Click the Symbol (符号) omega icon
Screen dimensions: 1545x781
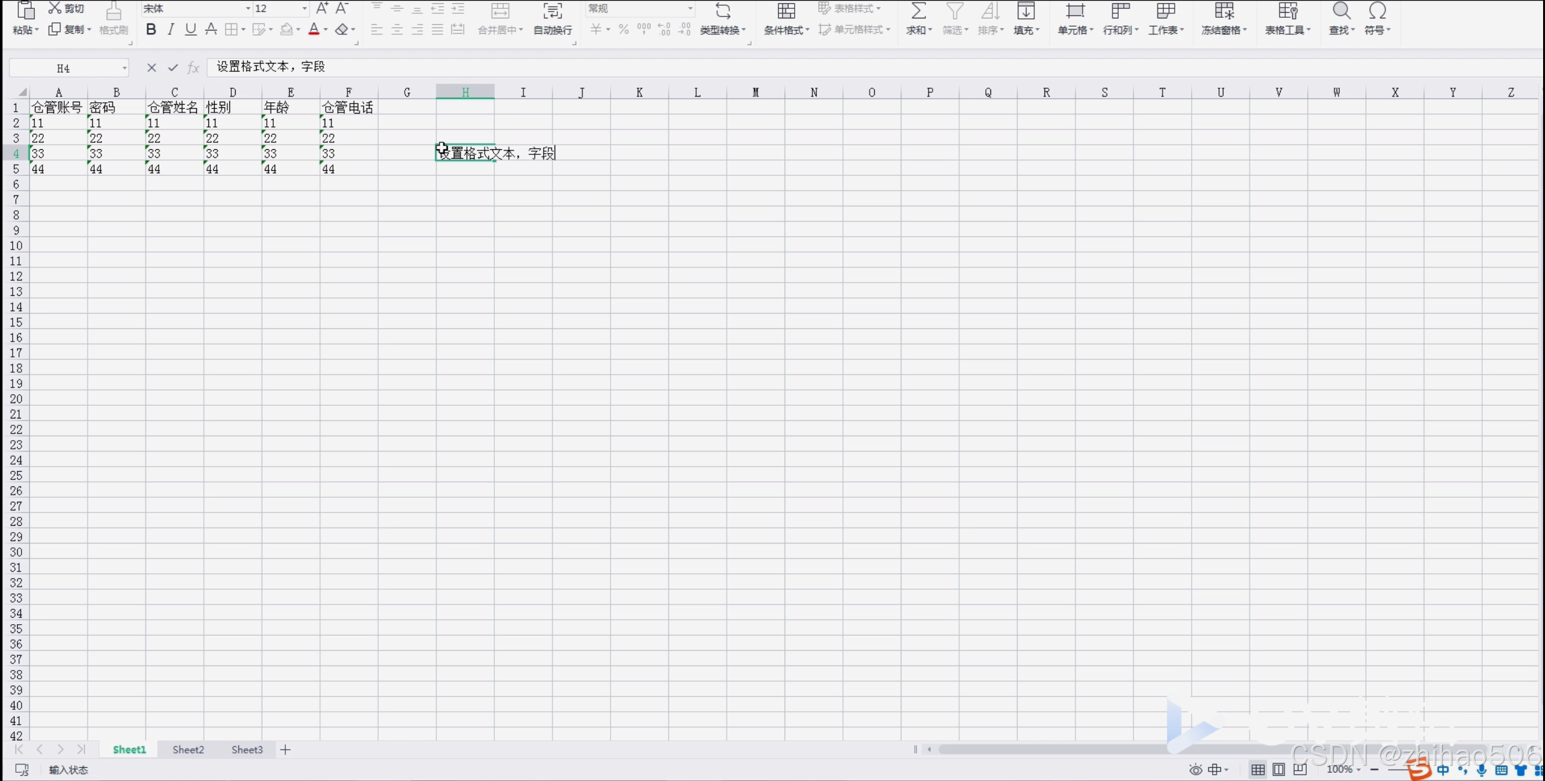[x=1377, y=11]
